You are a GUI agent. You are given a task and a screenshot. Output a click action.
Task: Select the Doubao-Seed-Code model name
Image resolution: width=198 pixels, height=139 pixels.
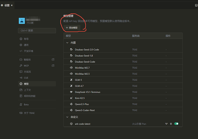[x=85, y=62]
